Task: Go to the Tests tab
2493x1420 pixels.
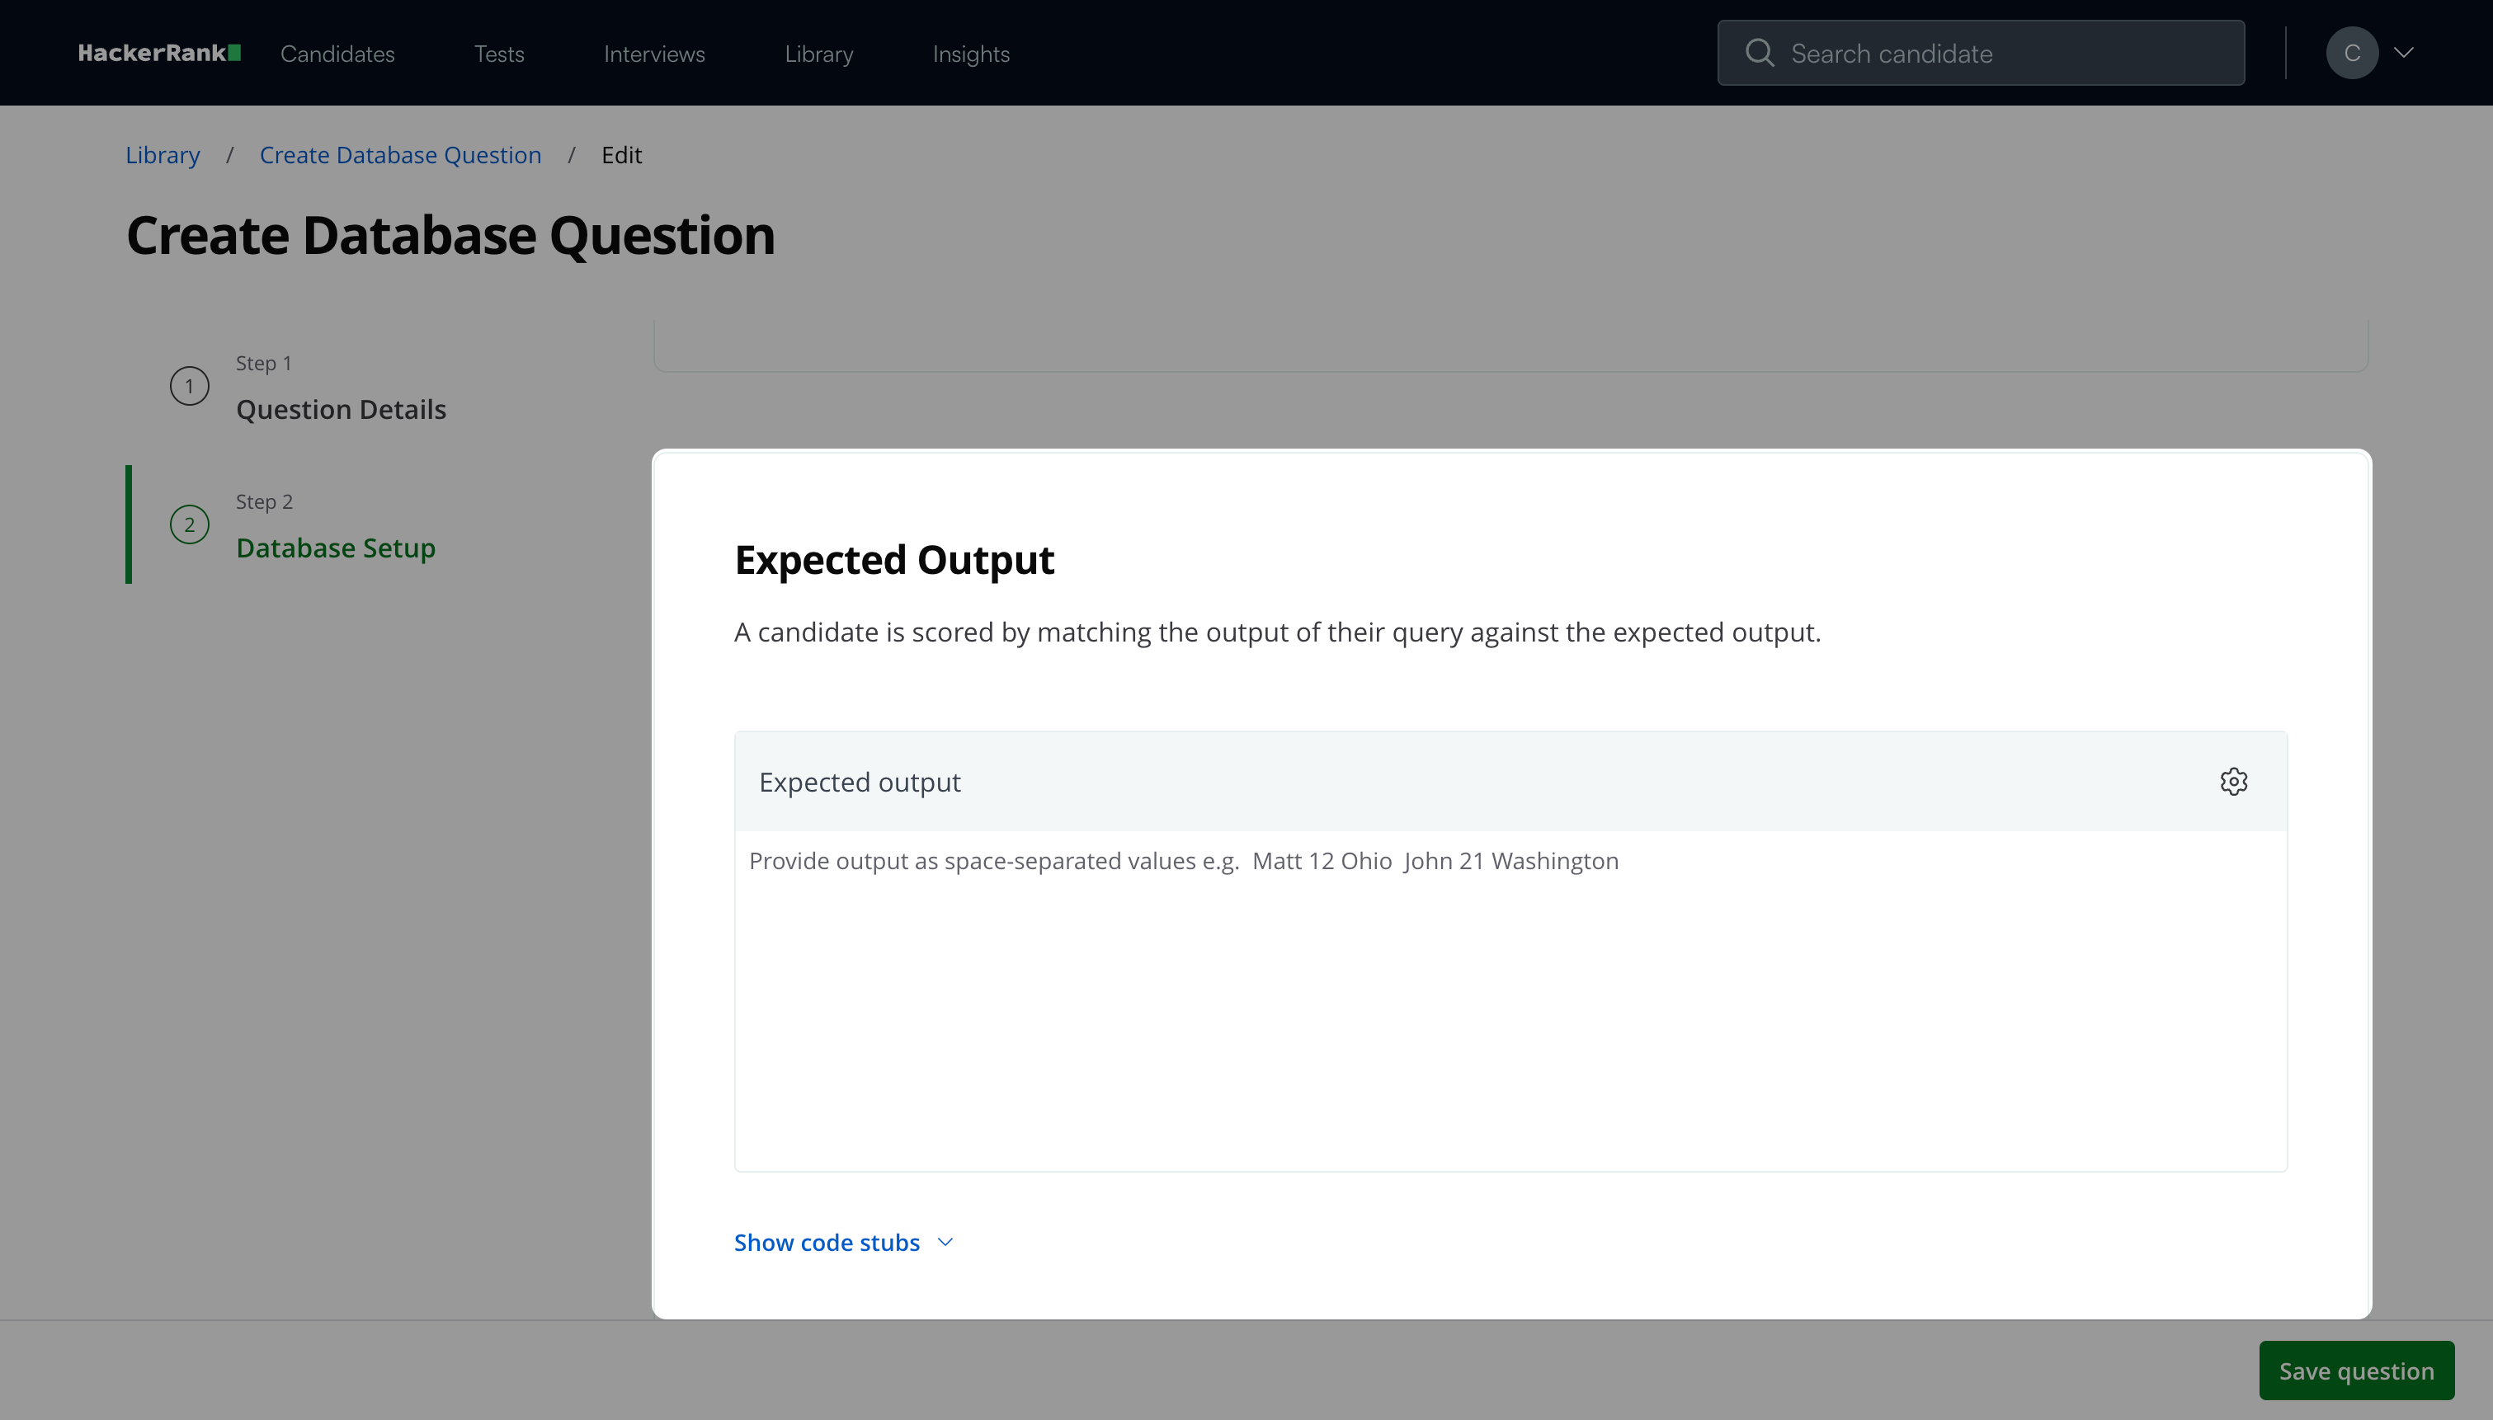Action: tap(498, 54)
